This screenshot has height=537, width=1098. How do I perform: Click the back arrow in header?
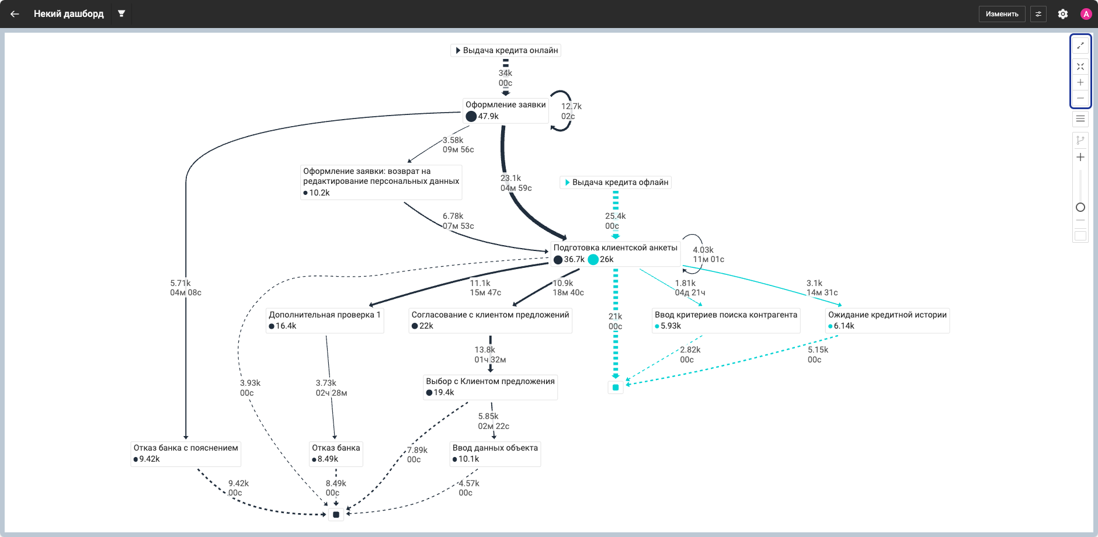pyautogui.click(x=15, y=14)
